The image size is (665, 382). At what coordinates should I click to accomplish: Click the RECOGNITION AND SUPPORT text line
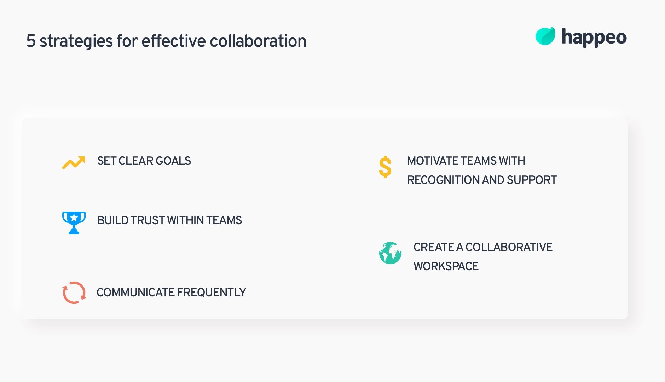[x=482, y=180]
